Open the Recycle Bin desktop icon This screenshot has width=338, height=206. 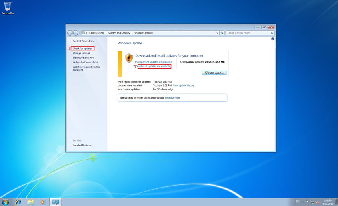(x=8, y=8)
